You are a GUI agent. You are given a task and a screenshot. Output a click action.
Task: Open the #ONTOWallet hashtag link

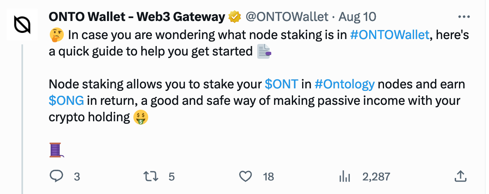coord(389,35)
